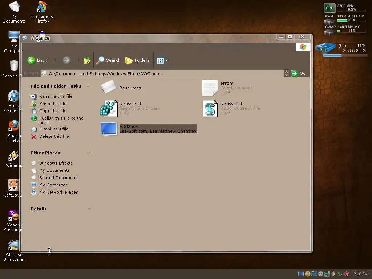Click the green Back arrow icon
This screenshot has width=372, height=279.
pyautogui.click(x=31, y=60)
